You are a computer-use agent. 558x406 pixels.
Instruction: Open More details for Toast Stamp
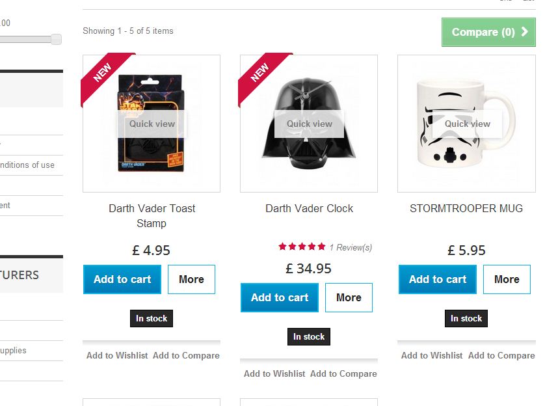coord(191,279)
